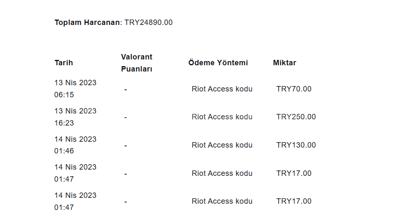Click the Ödeme Yöntemi column header
The height and width of the screenshot is (217, 396).
coord(218,63)
